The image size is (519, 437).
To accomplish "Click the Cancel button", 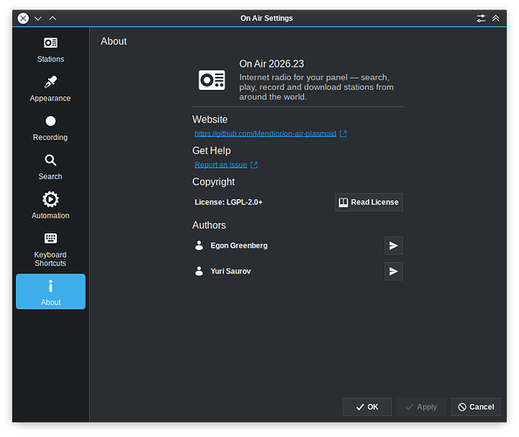I will [475, 407].
